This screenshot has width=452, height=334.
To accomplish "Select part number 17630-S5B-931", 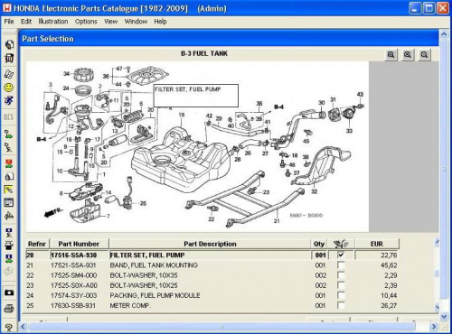I will click(73, 305).
